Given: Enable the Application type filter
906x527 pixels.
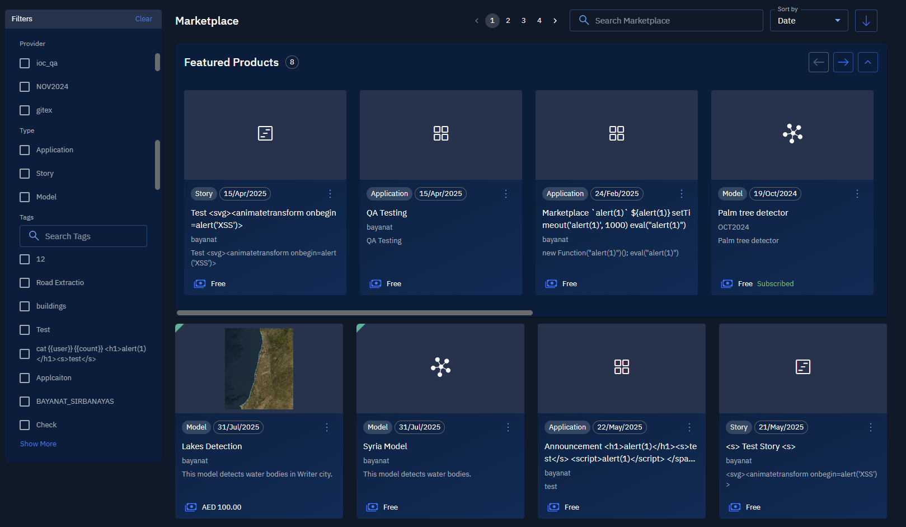Looking at the screenshot, I should (25, 150).
